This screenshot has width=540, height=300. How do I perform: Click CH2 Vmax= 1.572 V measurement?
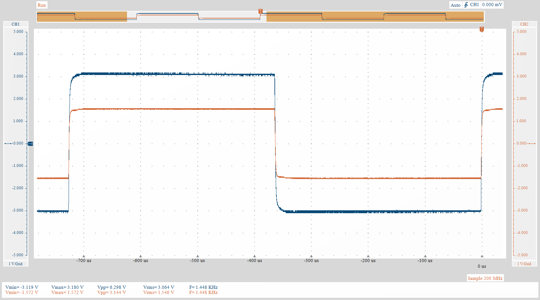click(x=67, y=292)
